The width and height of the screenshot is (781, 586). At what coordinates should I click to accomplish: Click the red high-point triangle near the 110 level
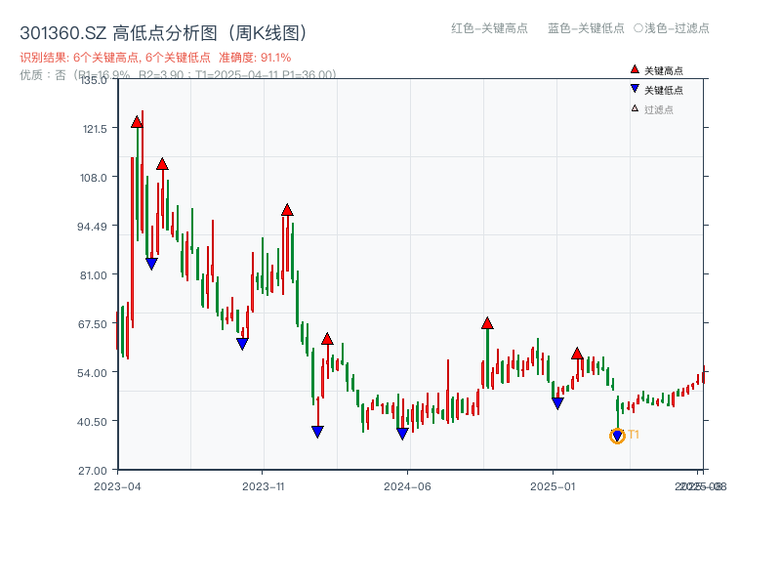click(162, 165)
